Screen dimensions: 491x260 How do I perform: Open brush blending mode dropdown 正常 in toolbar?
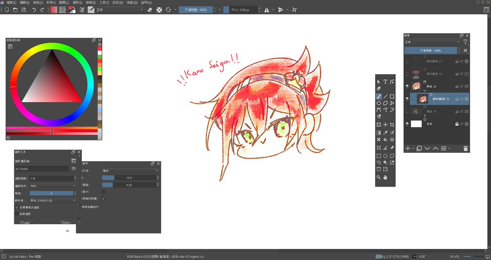pos(119,9)
